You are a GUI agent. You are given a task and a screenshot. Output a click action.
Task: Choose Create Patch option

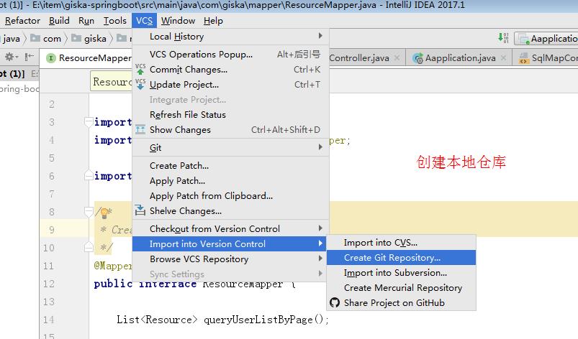point(230,166)
